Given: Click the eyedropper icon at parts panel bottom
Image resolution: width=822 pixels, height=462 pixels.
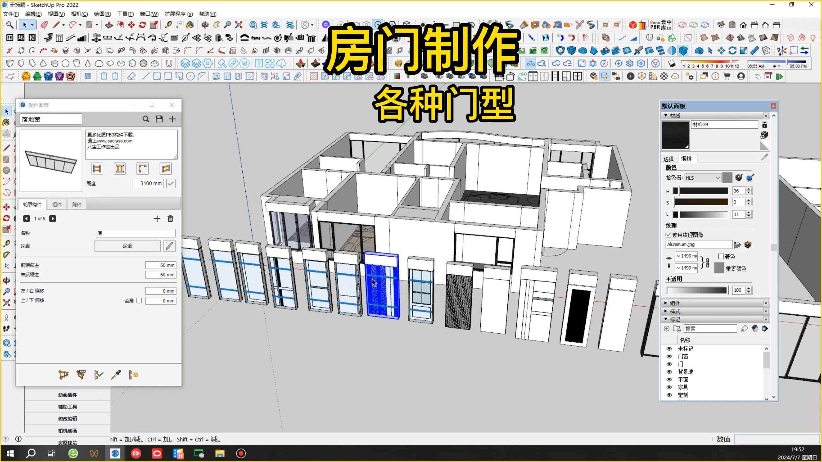Looking at the screenshot, I should click(x=116, y=374).
